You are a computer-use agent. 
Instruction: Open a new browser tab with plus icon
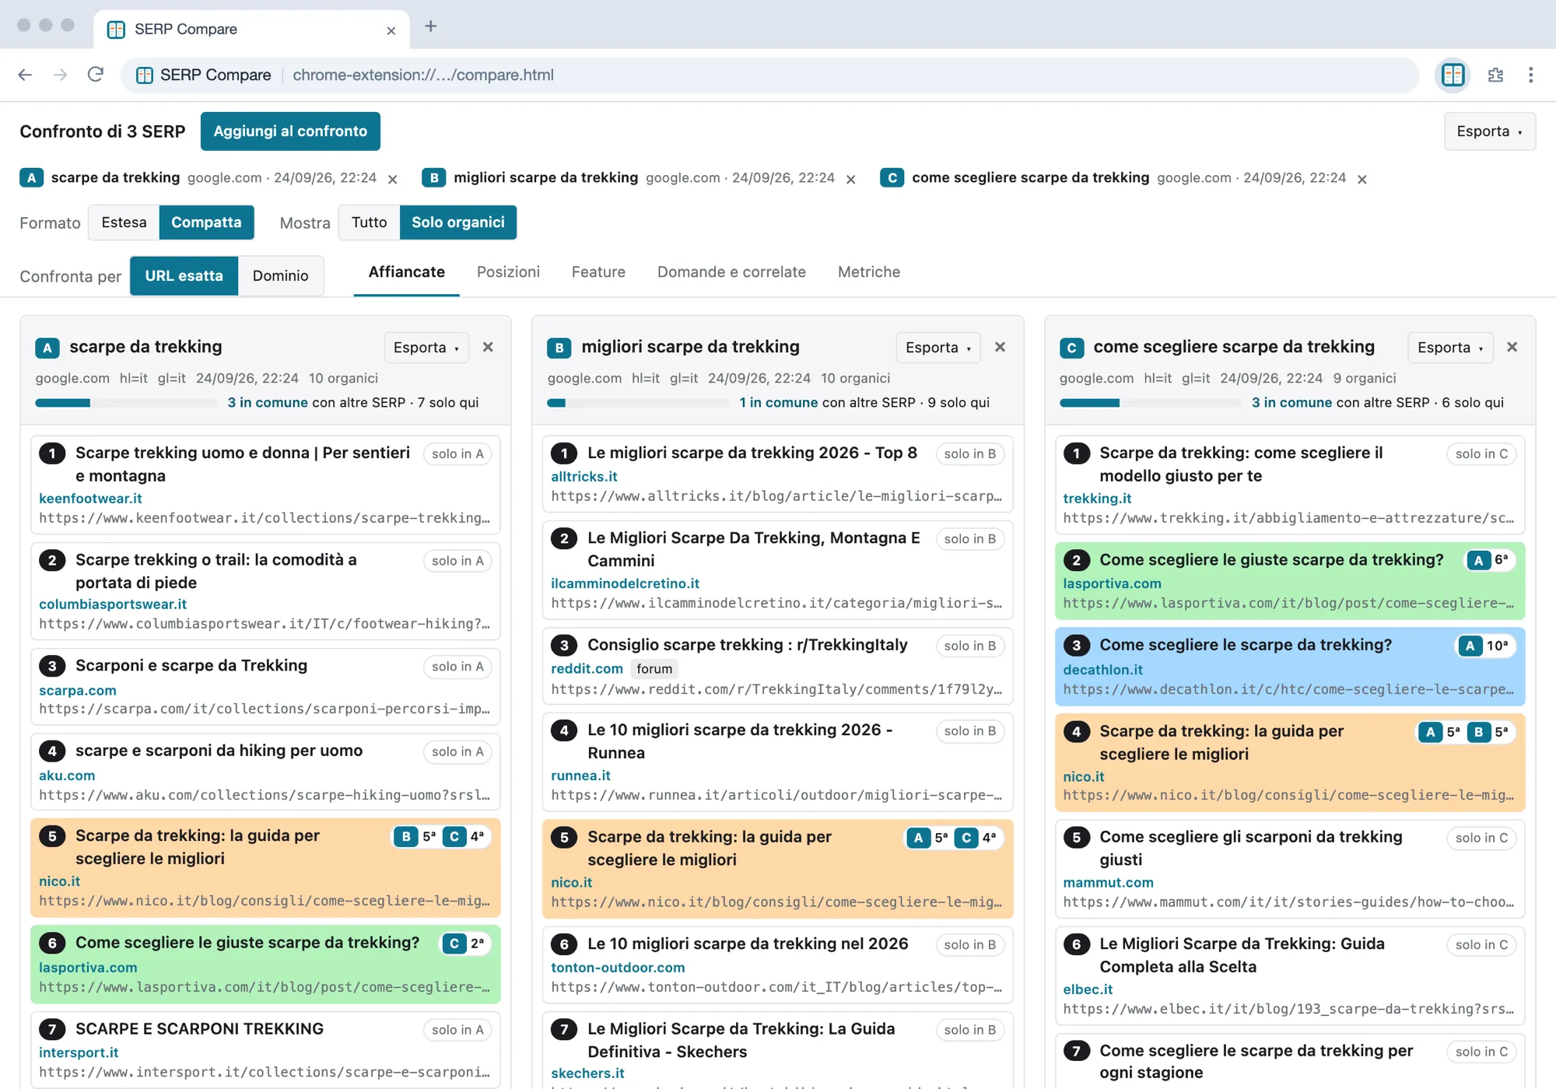pos(430,26)
